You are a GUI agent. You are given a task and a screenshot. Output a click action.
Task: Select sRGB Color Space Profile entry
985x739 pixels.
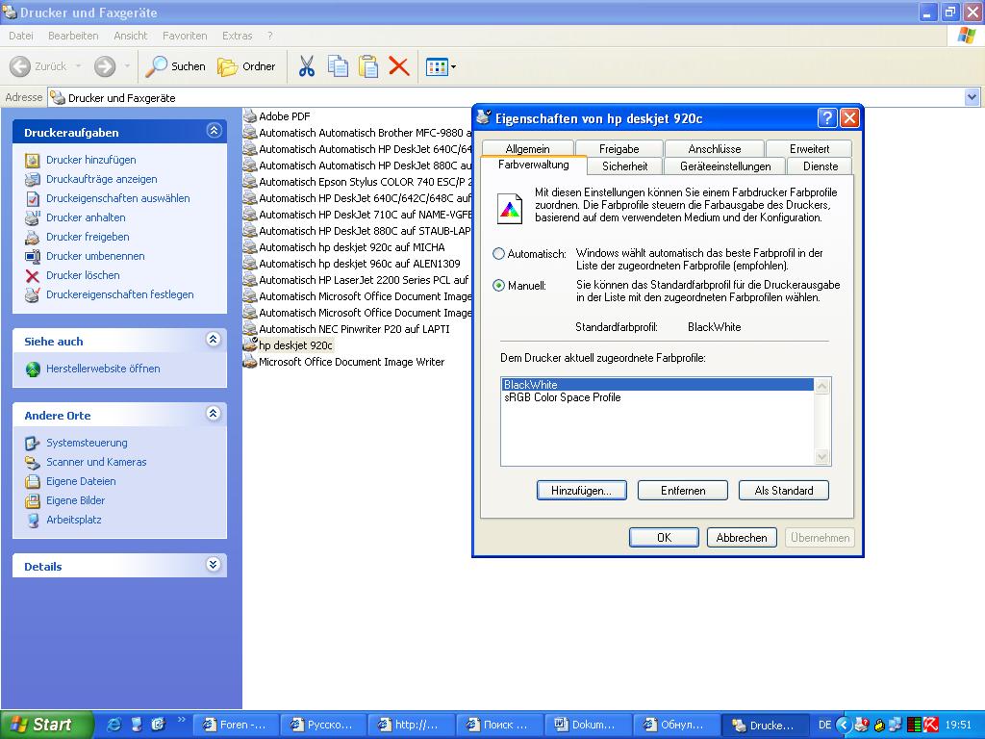tap(562, 397)
